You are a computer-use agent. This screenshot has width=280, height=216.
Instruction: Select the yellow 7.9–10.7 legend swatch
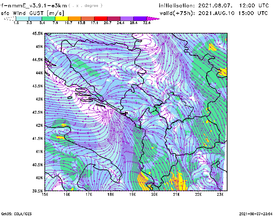click(x=62, y=19)
